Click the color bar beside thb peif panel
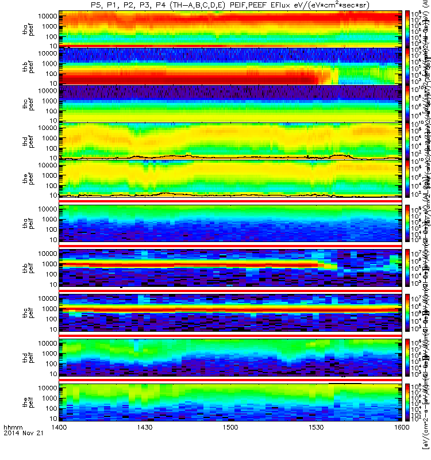 407,268
